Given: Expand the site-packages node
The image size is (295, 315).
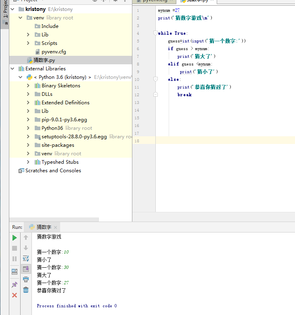Looking at the screenshot, I should pos(28,145).
